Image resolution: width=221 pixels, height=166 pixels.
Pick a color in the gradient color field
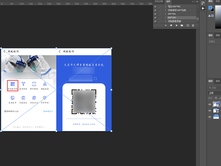point(218,17)
